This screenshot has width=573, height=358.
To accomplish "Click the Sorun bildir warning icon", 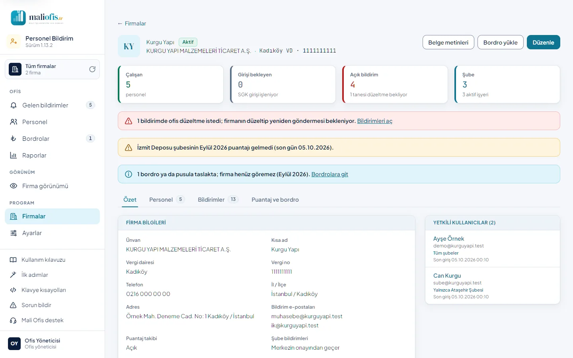I will 13,305.
